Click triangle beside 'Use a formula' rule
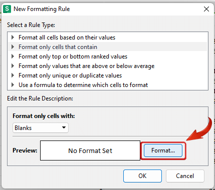Screen dimensions: 215x190 13,85
